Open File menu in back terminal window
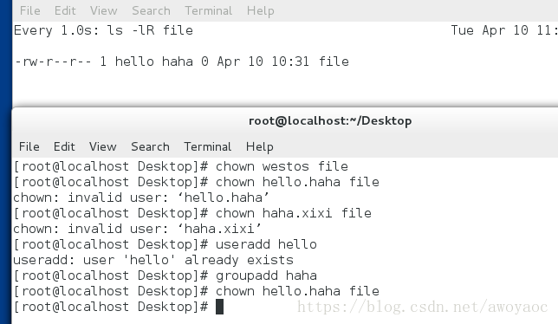 coord(29,10)
